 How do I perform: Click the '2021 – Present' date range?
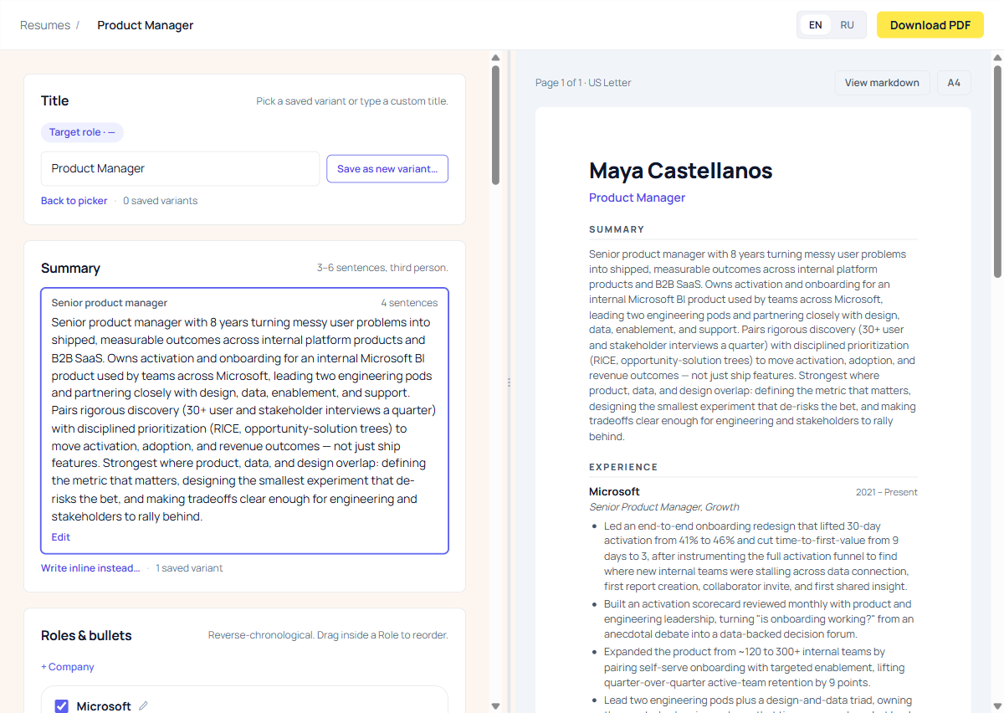(886, 492)
